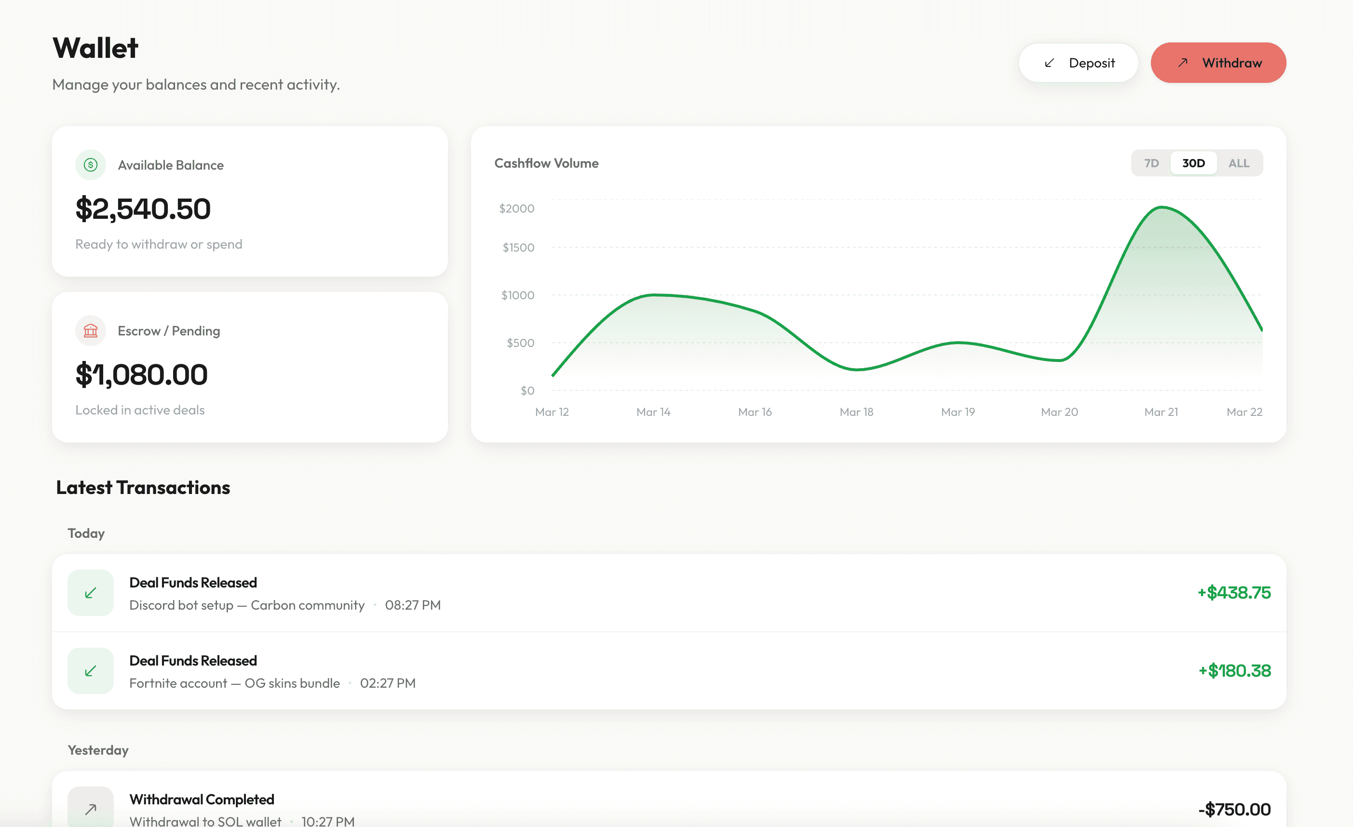Click the $2,540.50 available balance value
1353x827 pixels.
(143, 209)
